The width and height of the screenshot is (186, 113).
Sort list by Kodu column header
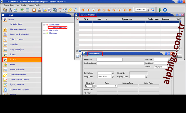[100, 19]
